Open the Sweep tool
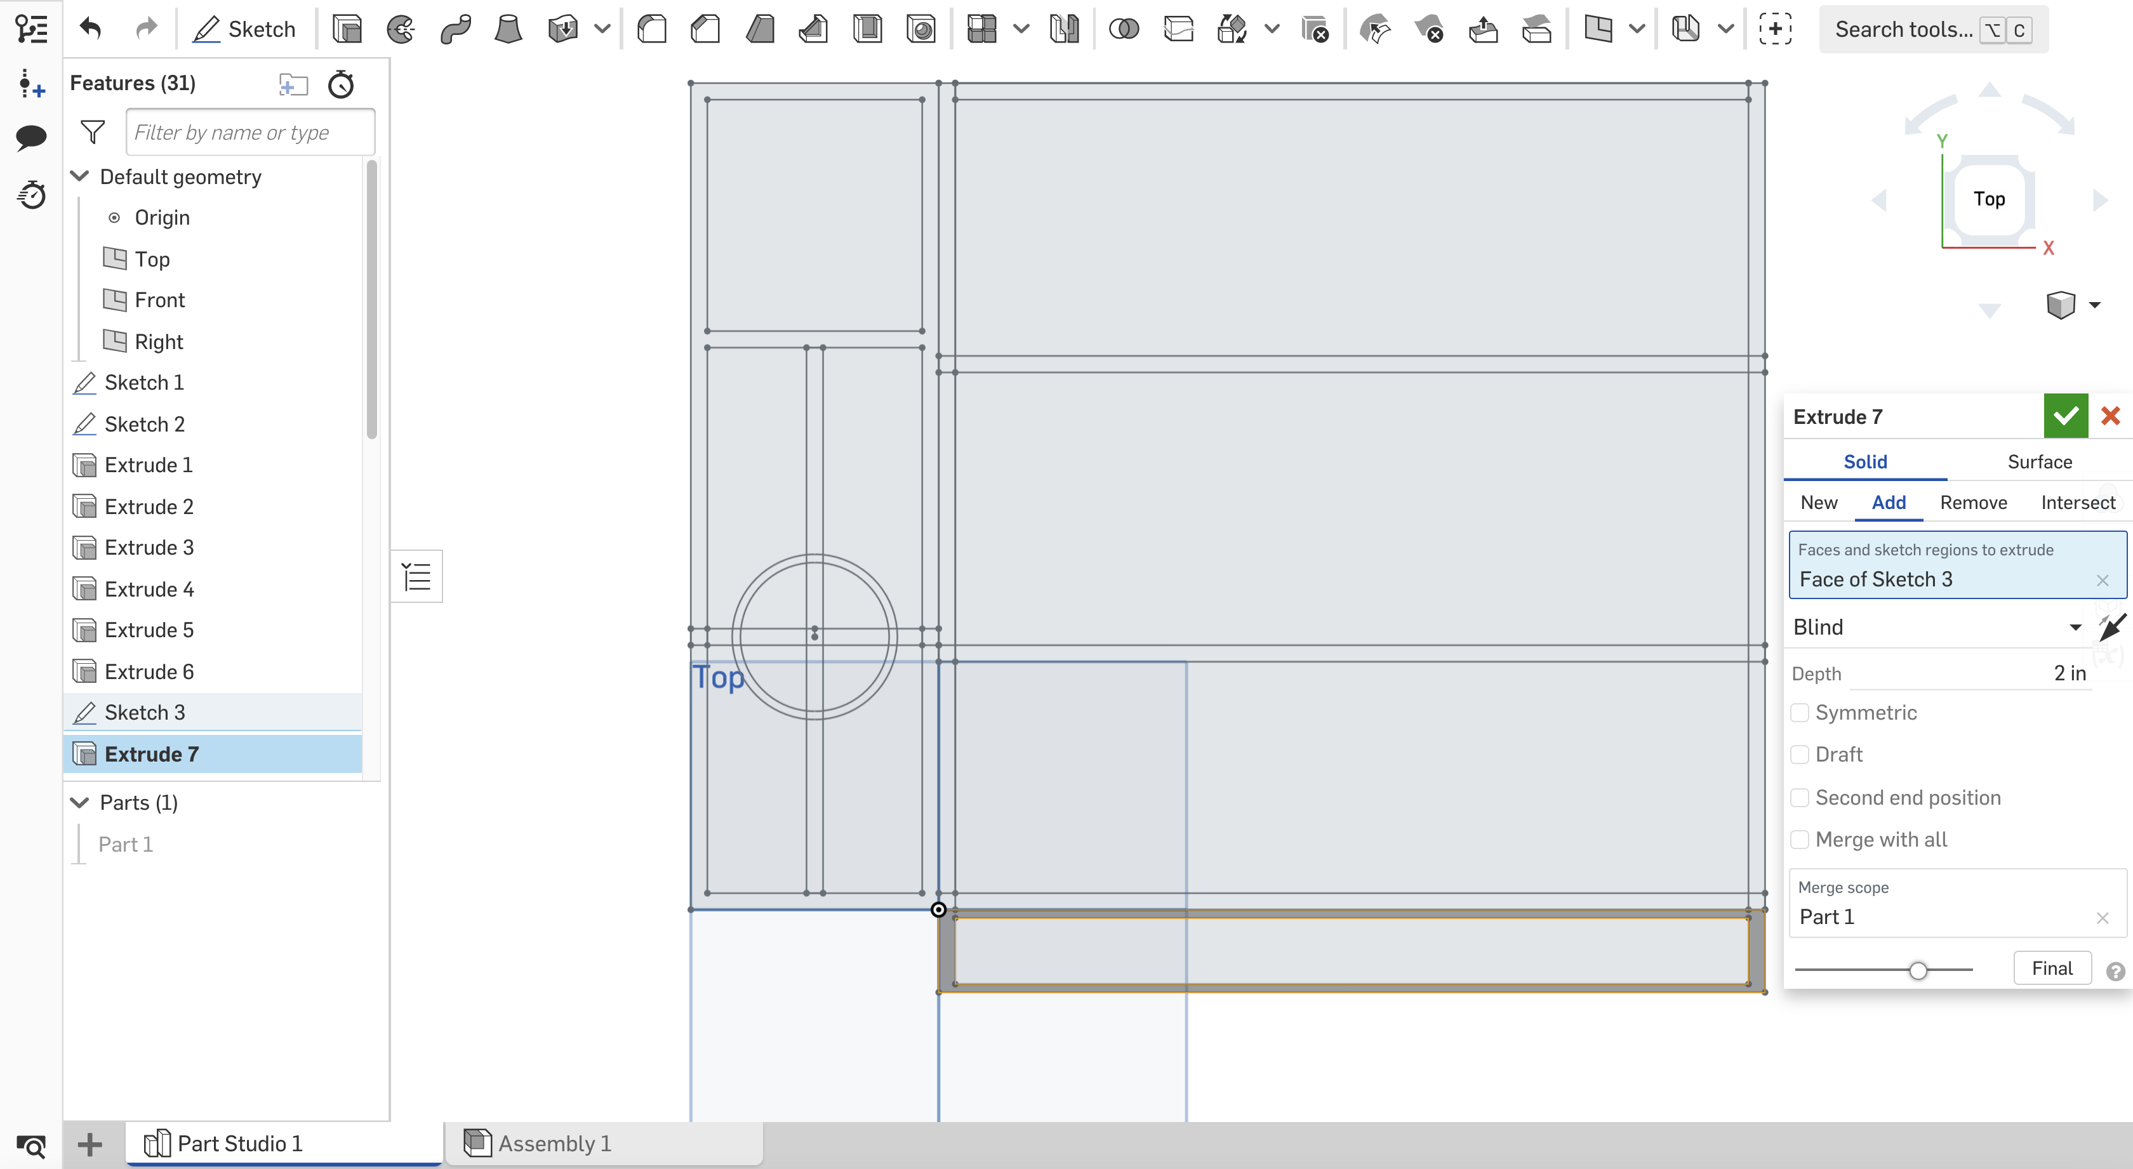 [x=455, y=28]
